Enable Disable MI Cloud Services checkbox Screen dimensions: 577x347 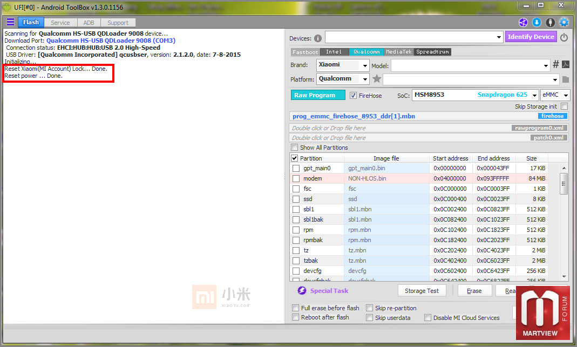(x=427, y=317)
